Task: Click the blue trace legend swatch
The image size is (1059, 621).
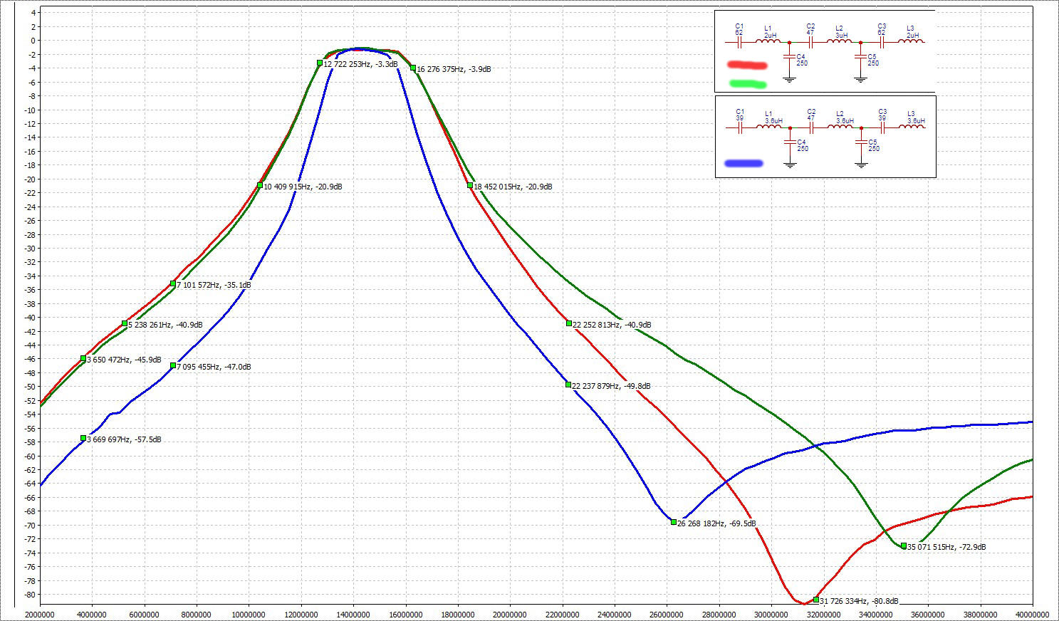Action: [x=744, y=163]
